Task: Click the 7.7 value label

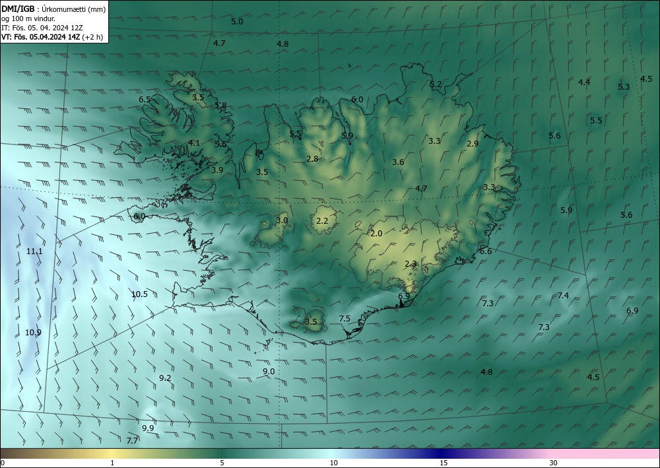Action: 132,441
